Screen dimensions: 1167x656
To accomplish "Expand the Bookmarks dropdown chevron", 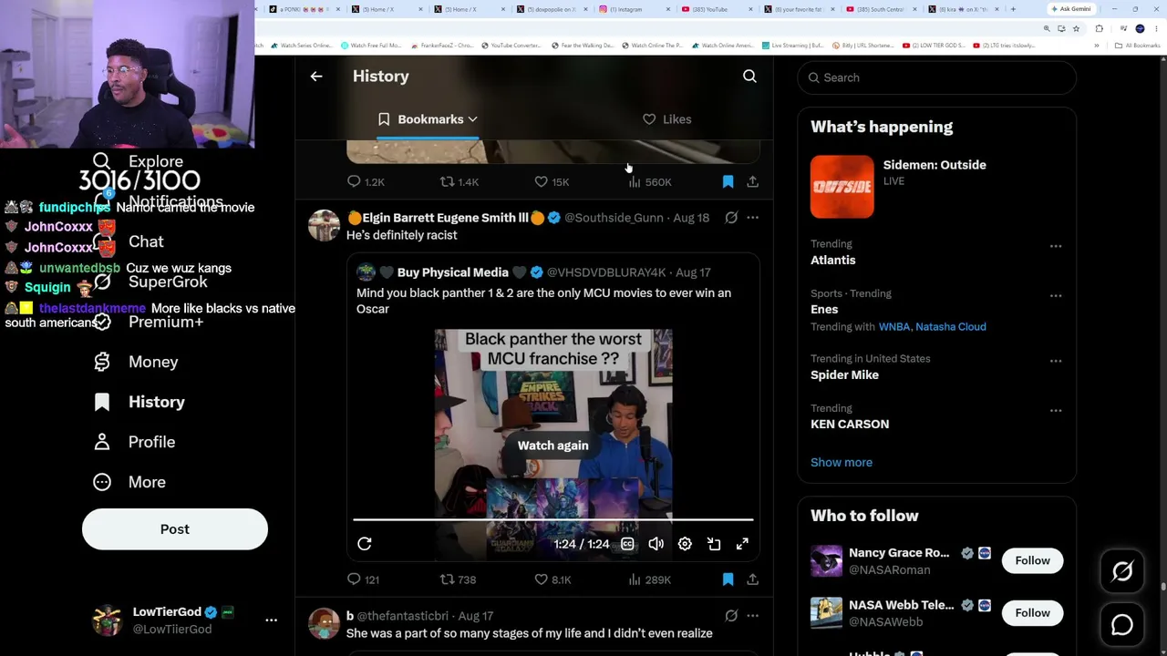I will (472, 119).
